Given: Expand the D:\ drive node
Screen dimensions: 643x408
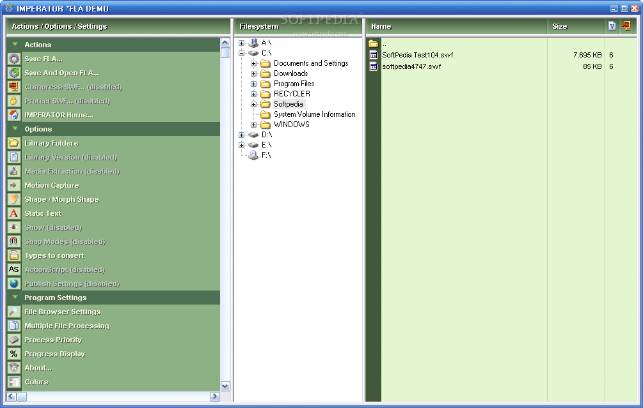Looking at the screenshot, I should point(242,135).
